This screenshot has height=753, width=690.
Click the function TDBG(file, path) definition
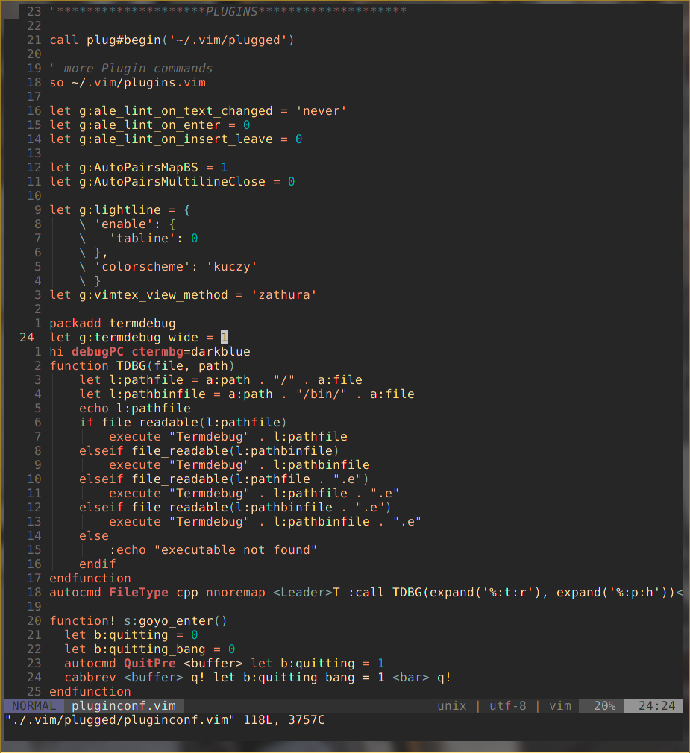[142, 366]
